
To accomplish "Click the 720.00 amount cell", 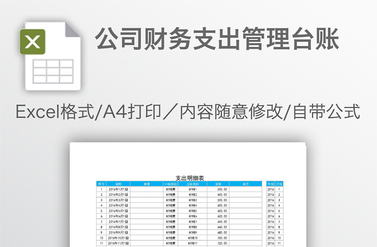I will pyautogui.click(x=222, y=244).
